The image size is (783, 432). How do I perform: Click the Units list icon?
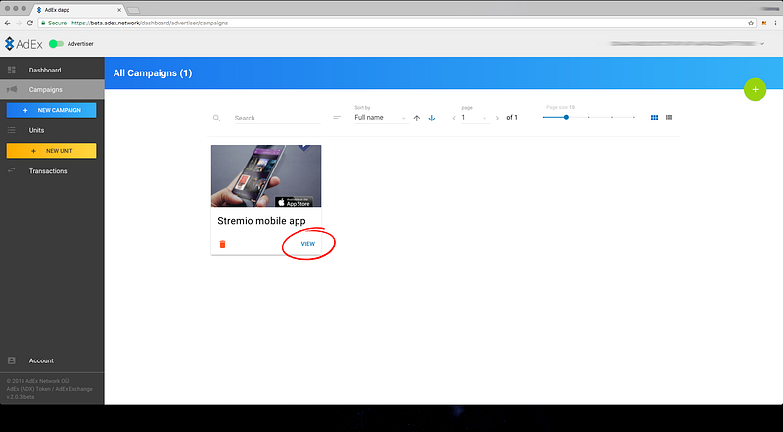pos(12,130)
